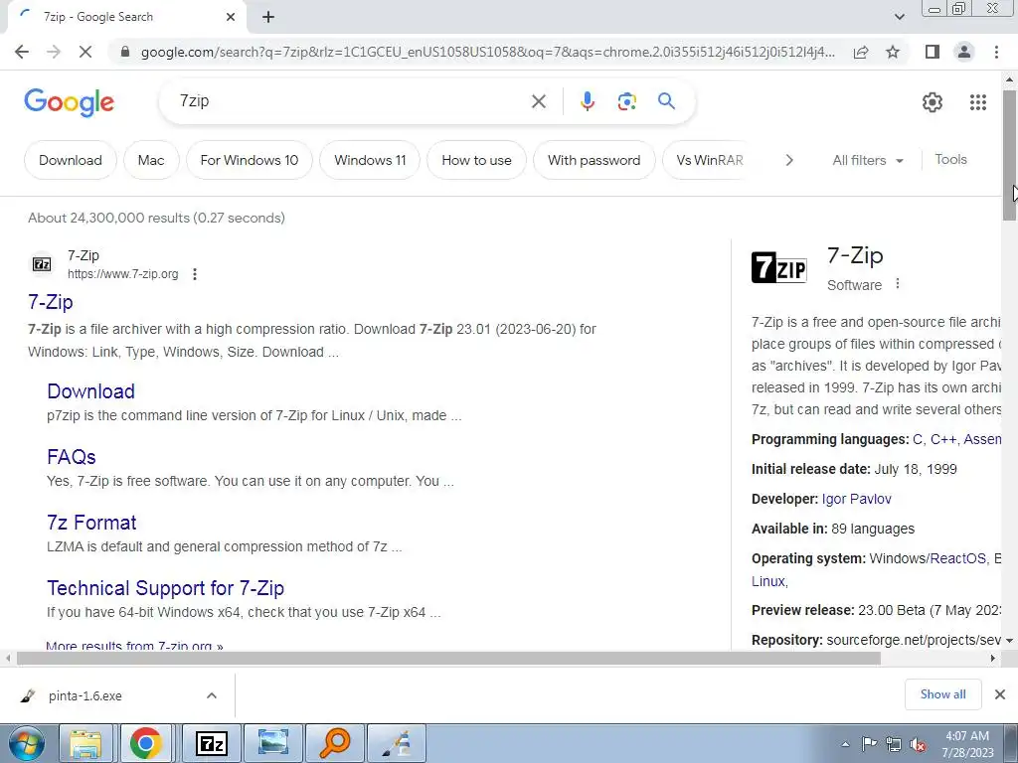Select the How to use chip

(x=476, y=160)
